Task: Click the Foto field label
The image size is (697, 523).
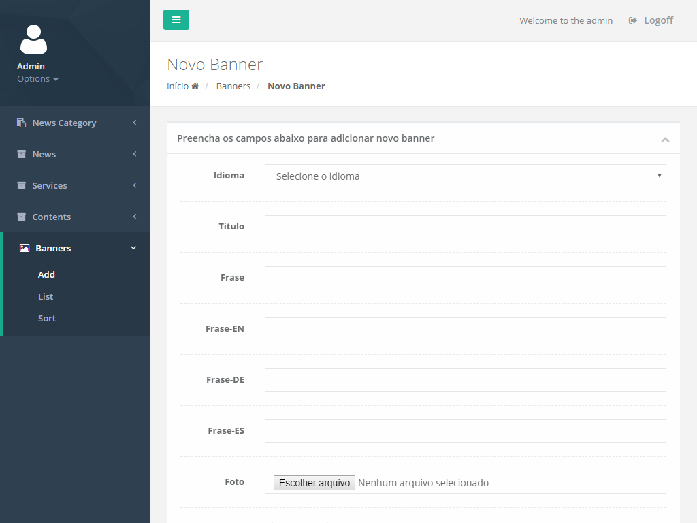Action: click(x=234, y=481)
